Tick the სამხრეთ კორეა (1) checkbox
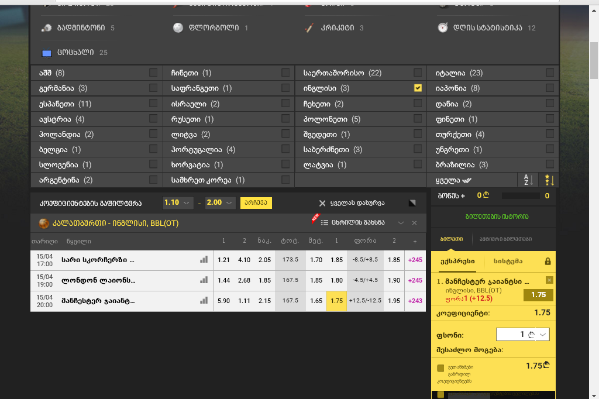The width and height of the screenshot is (599, 399). [285, 180]
